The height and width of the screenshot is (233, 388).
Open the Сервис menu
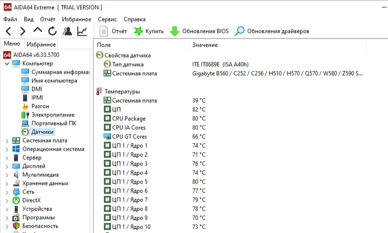(x=107, y=19)
